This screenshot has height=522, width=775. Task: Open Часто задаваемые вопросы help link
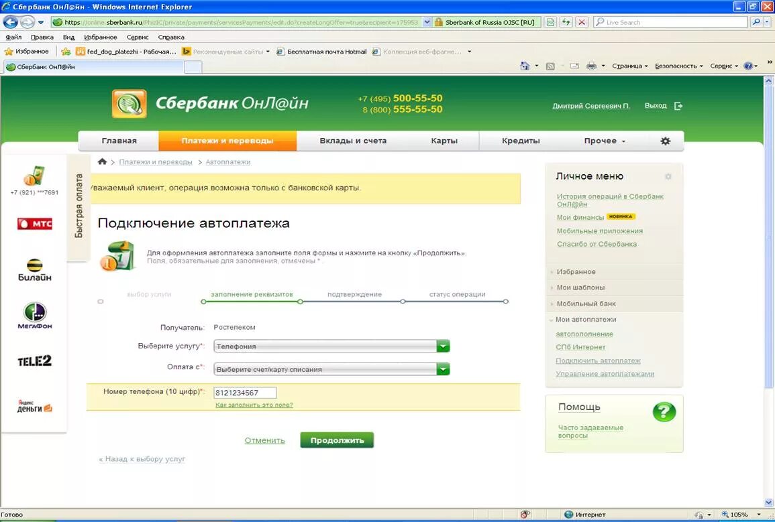(590, 432)
